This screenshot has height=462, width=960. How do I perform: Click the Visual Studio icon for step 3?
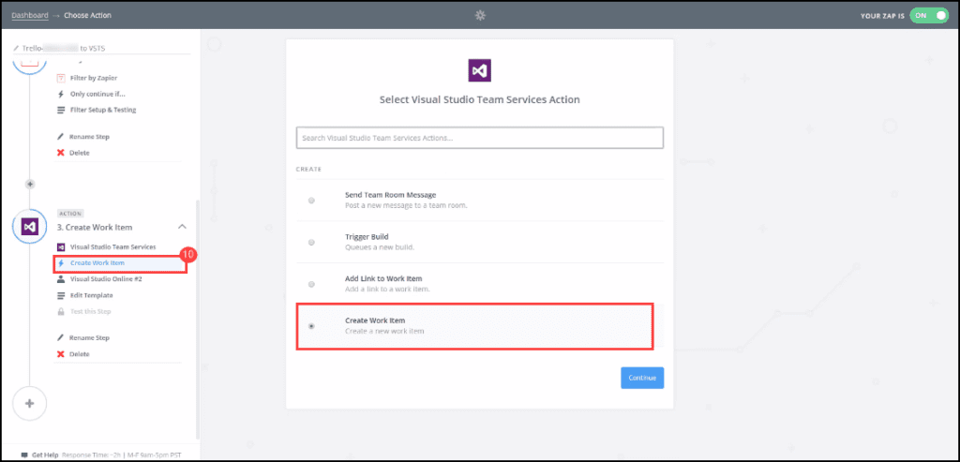coord(30,227)
